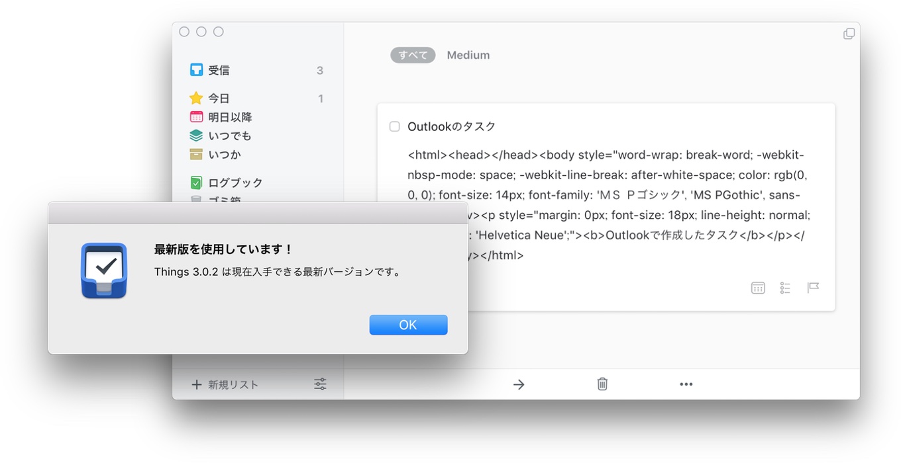
Task: Select the すべて tag filter
Action: pyautogui.click(x=413, y=55)
